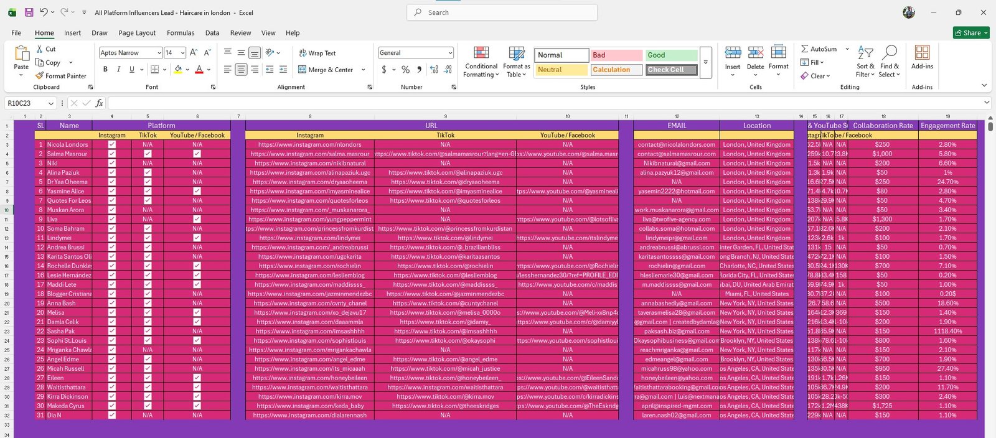Open the Add-ins pane
Viewport: 996px width, 438px height.
(x=922, y=57)
